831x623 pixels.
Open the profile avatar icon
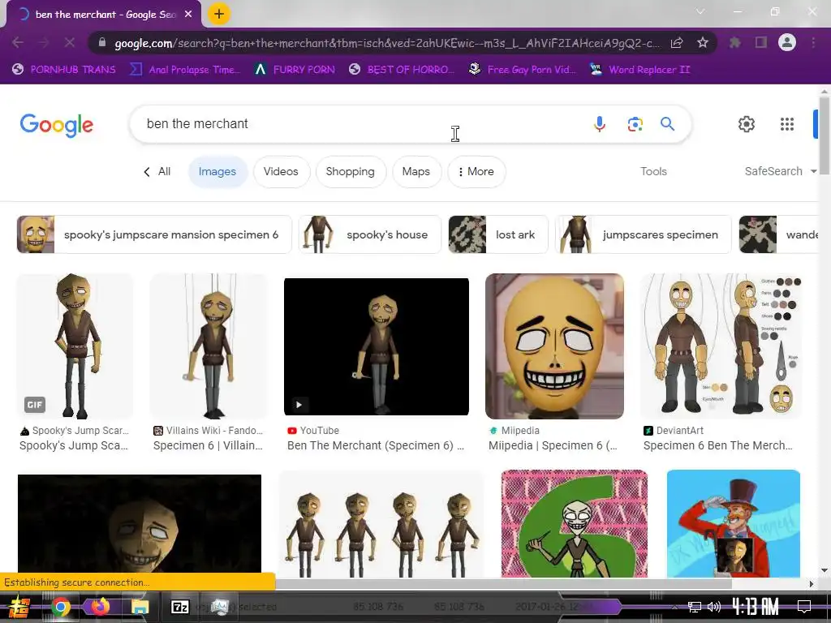click(x=787, y=42)
